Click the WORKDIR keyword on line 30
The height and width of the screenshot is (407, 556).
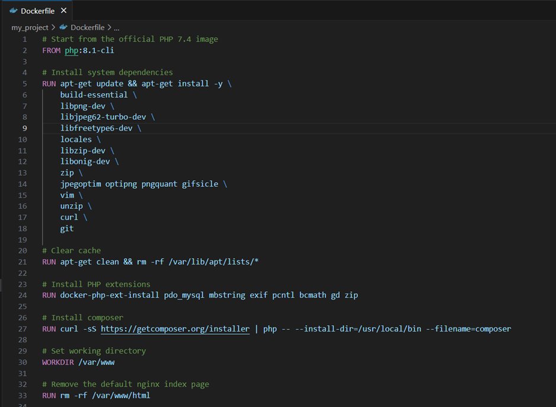pos(57,362)
